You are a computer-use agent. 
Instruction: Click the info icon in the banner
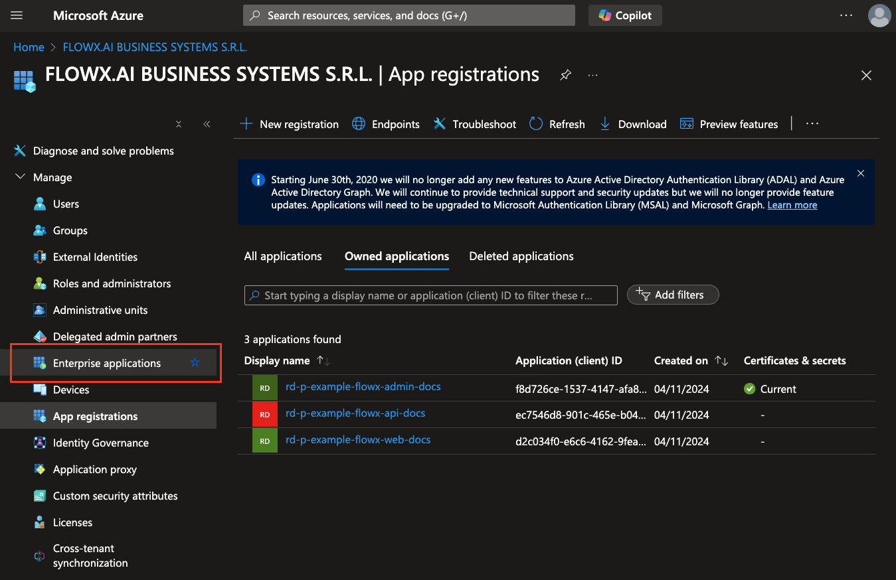pos(258,180)
